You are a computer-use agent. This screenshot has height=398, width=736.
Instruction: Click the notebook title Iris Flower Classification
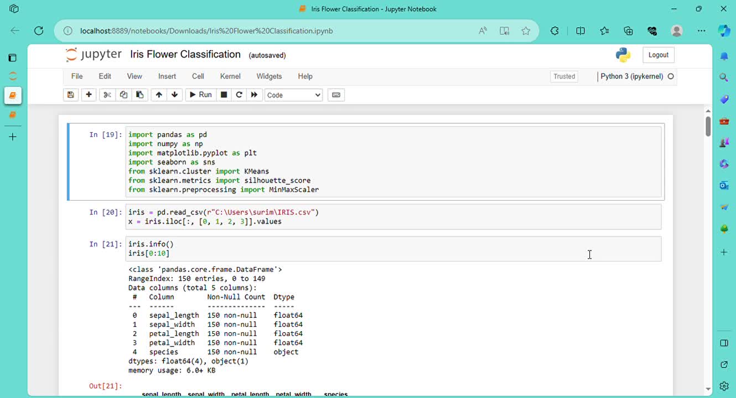tap(185, 54)
